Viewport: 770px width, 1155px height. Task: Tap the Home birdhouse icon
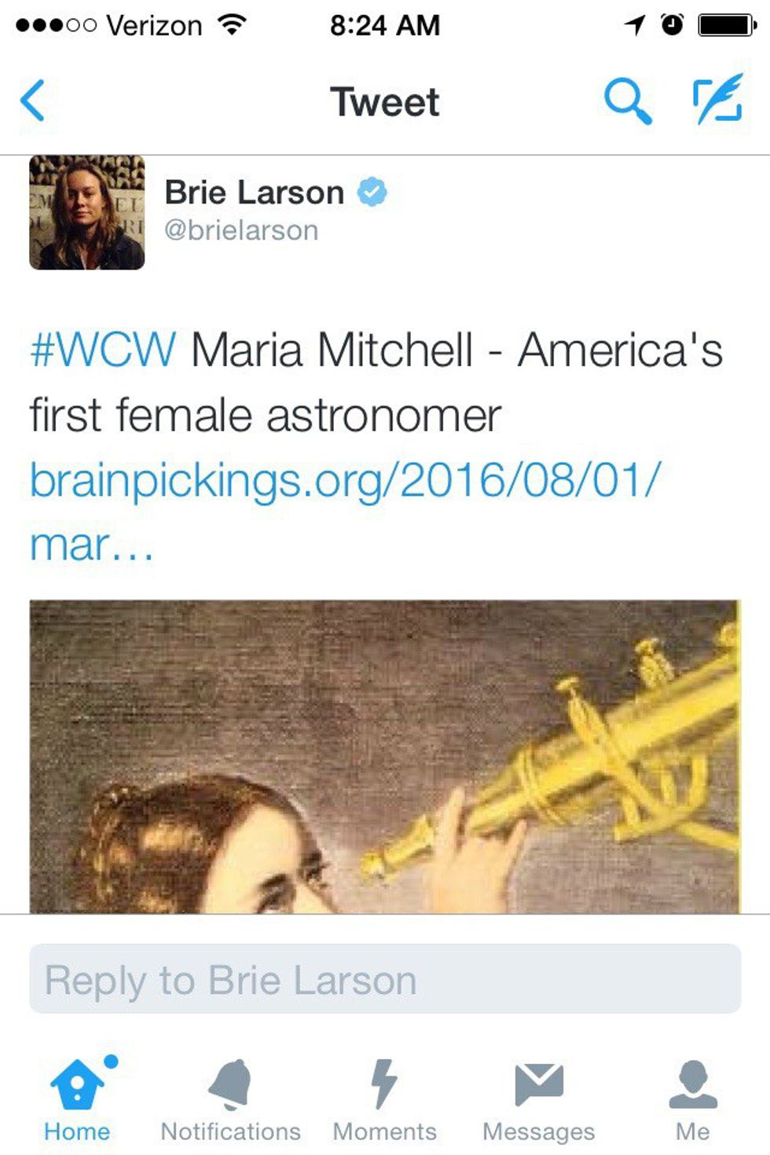[77, 1083]
